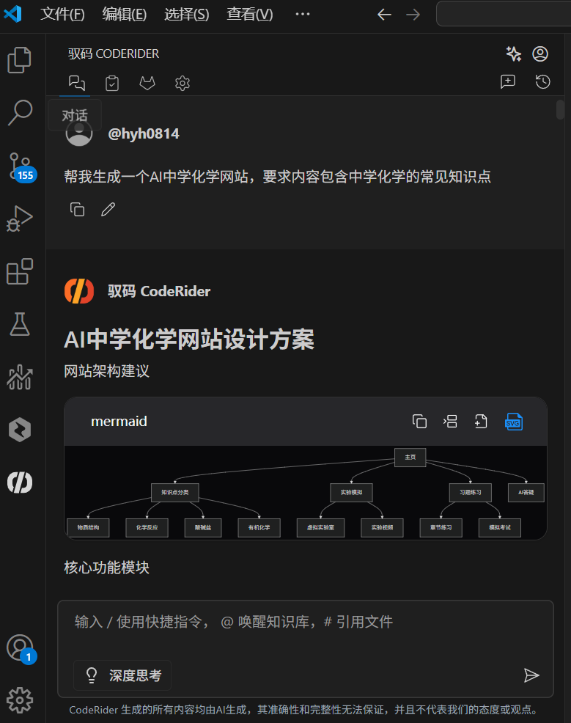
Task: Switch to the CodeRider settings gear tab
Action: (183, 83)
